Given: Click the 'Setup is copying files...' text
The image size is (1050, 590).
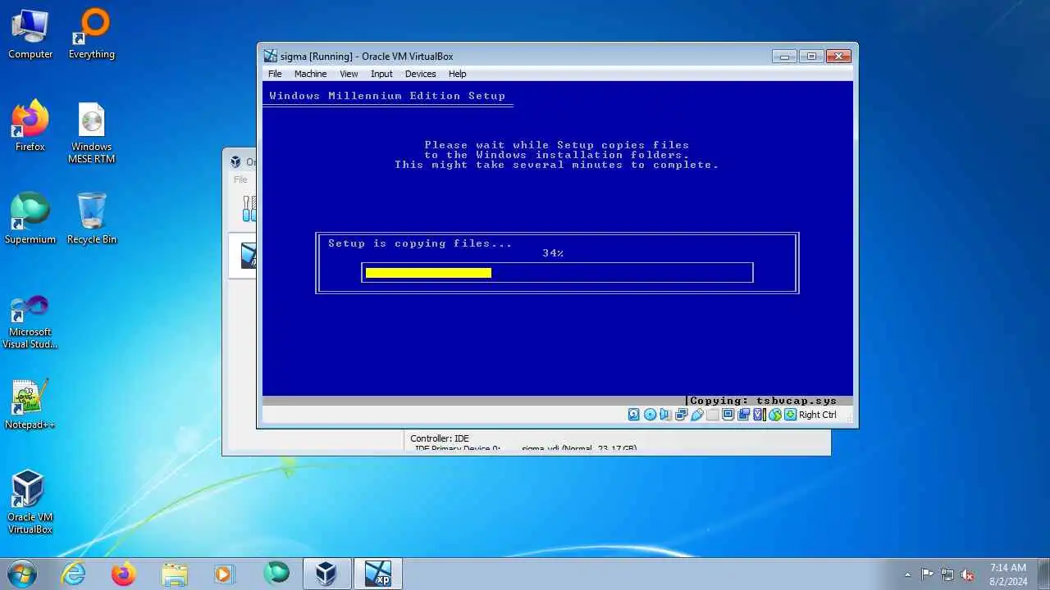Looking at the screenshot, I should point(419,243).
